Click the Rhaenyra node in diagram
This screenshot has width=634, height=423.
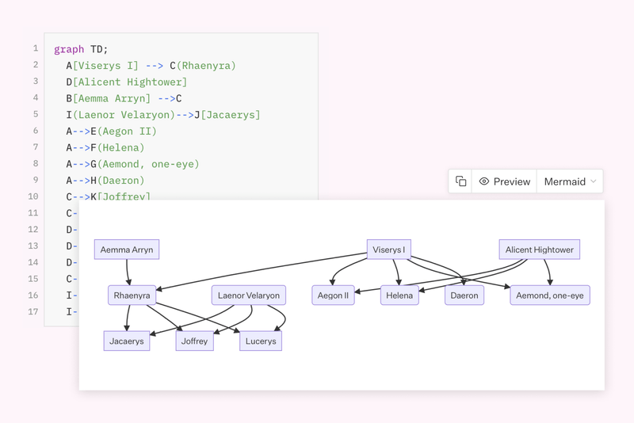click(132, 295)
